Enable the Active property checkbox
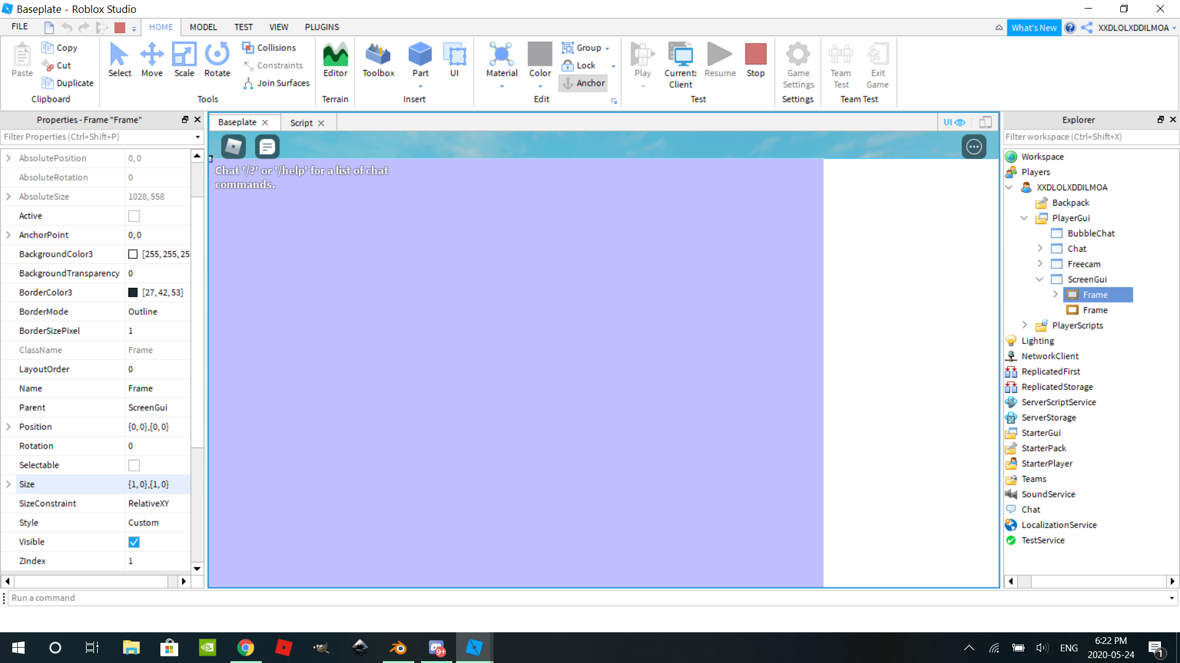This screenshot has width=1180, height=663. [x=134, y=216]
